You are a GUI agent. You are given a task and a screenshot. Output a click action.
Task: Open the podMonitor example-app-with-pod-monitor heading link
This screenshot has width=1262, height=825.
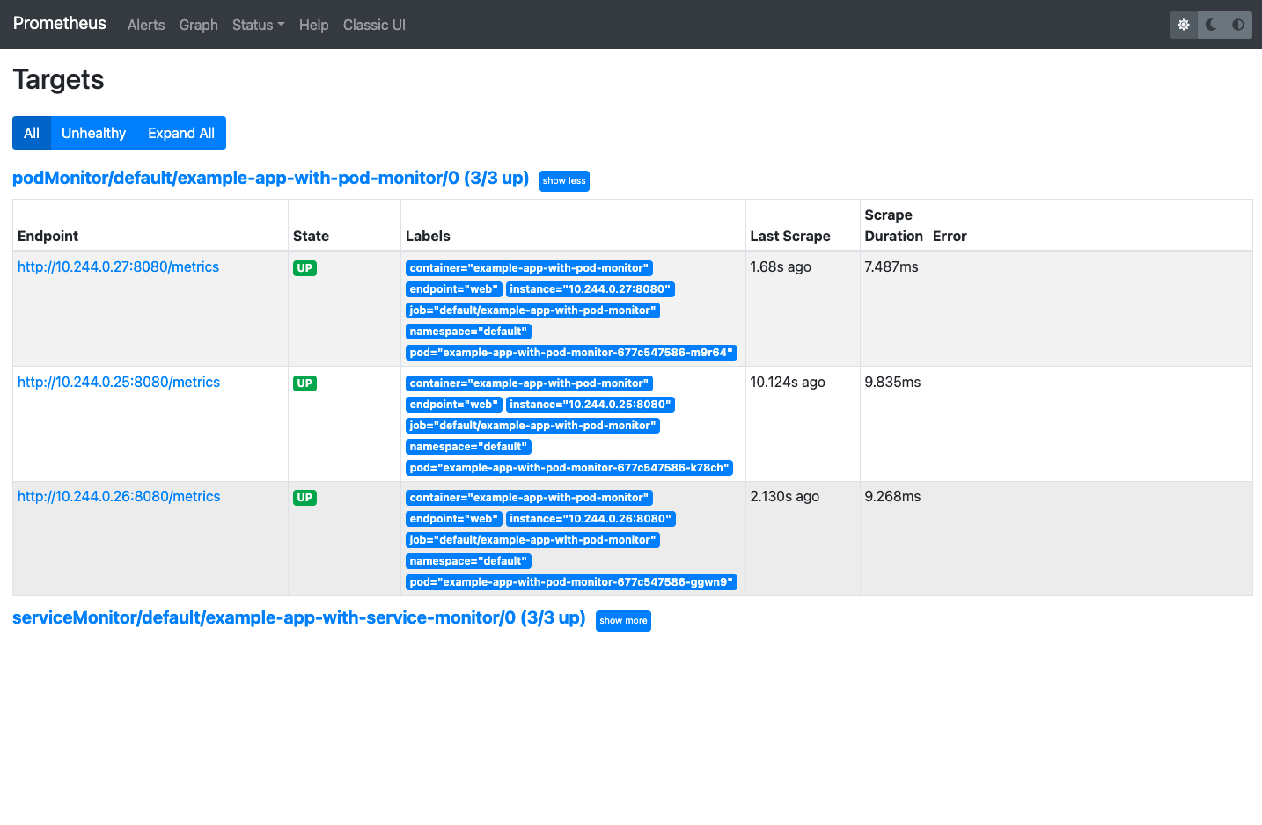tap(271, 178)
